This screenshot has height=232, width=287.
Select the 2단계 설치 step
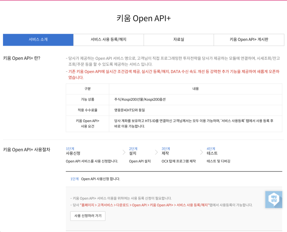click(133, 151)
